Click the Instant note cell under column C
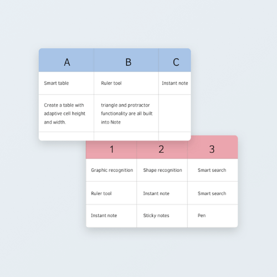The width and height of the screenshot is (277, 277). coord(175,83)
